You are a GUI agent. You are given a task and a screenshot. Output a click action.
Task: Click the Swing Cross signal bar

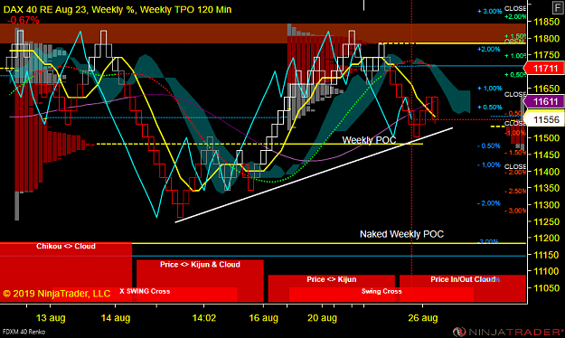tap(381, 294)
